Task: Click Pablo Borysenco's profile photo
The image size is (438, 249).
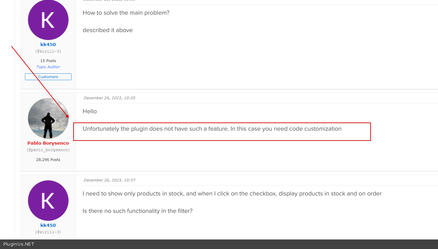Action: [48, 118]
